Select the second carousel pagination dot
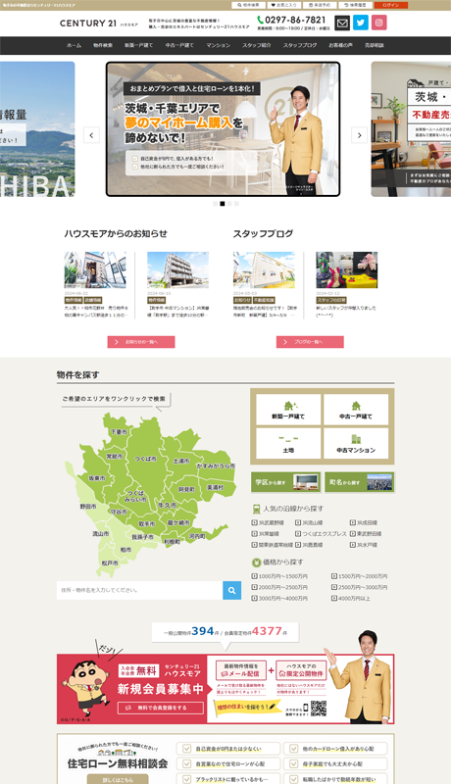The height and width of the screenshot is (784, 451). pos(223,204)
